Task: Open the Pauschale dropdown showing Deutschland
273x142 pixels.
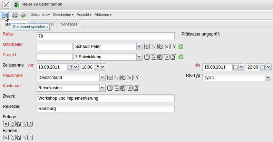Action: click(102, 78)
